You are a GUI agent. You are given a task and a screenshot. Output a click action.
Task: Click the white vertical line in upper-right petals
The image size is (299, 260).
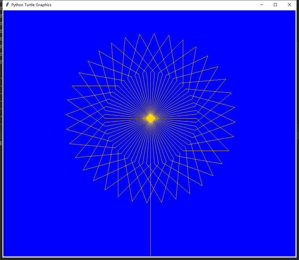click(183, 61)
